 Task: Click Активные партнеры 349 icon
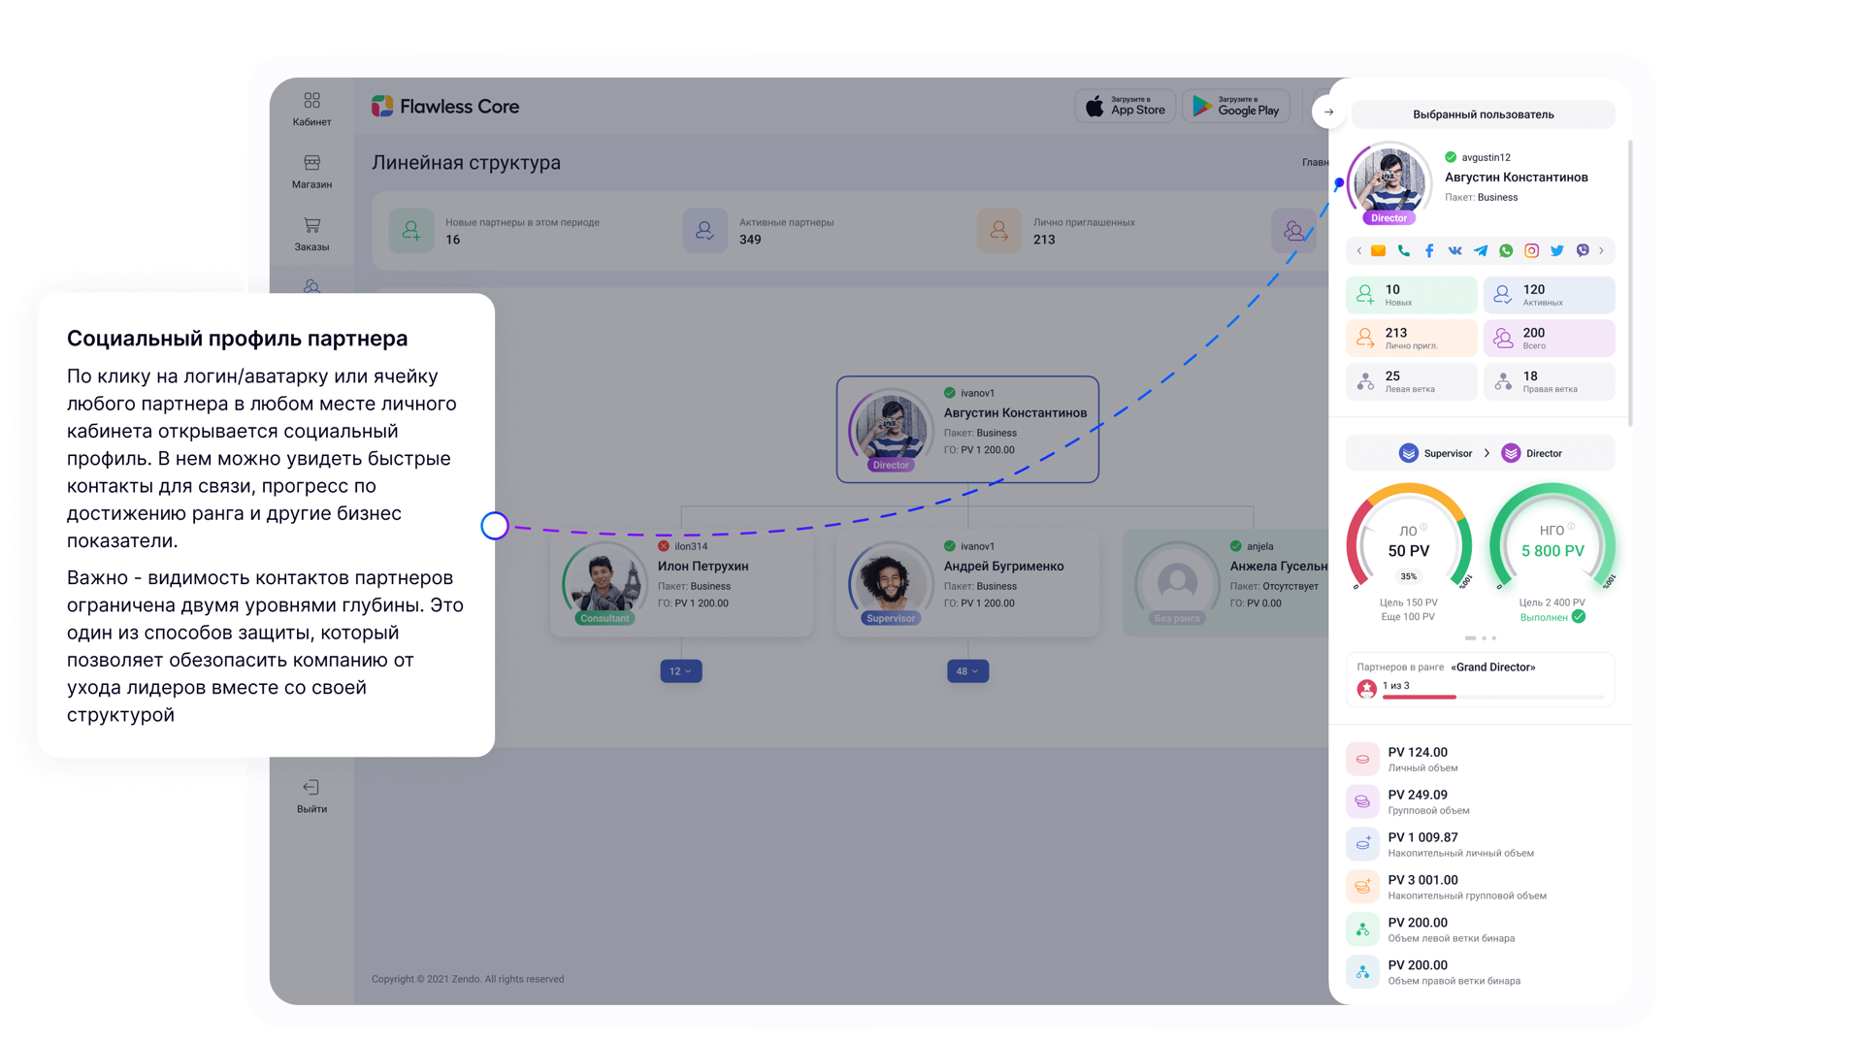tap(705, 231)
